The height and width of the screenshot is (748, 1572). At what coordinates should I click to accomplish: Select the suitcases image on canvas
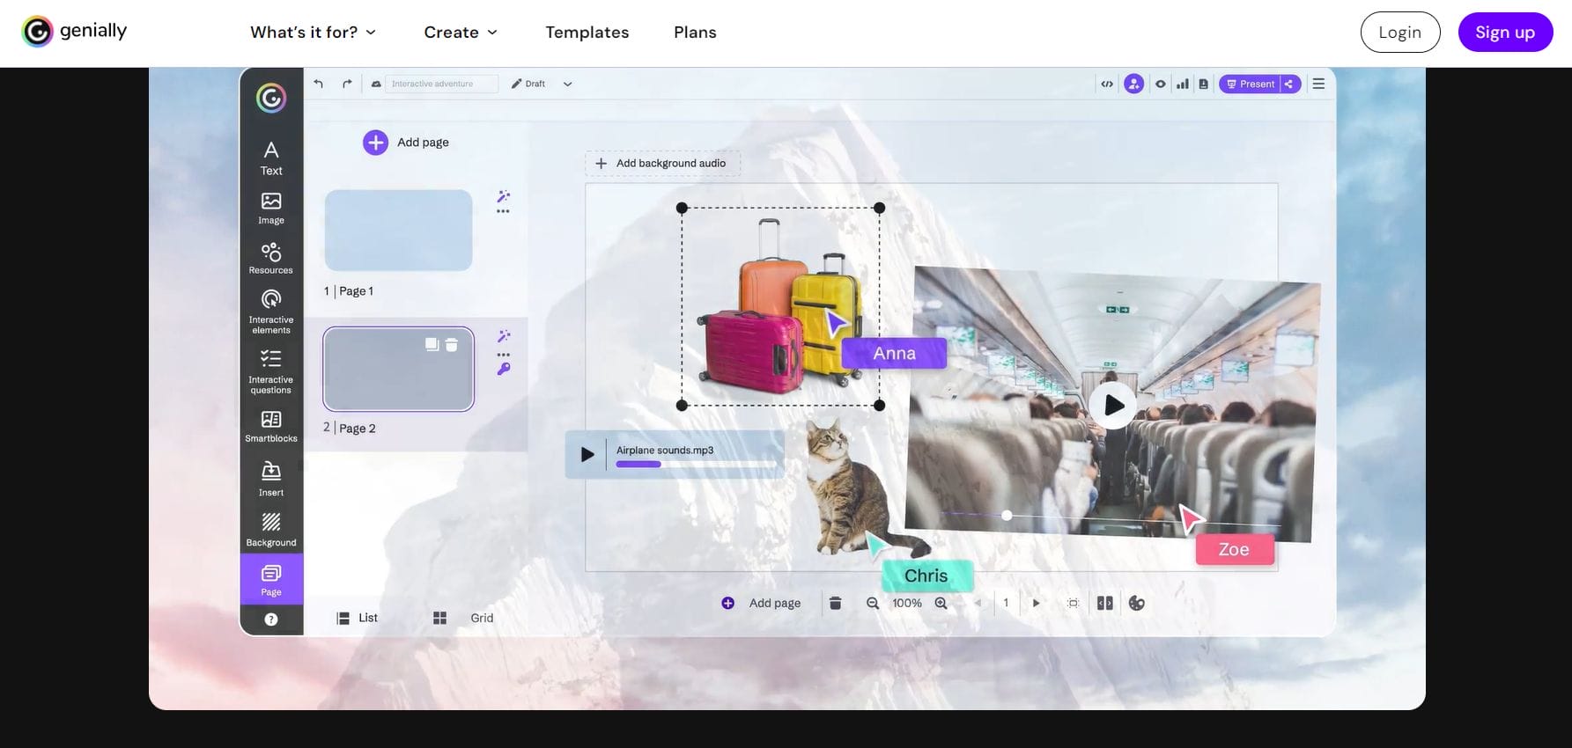780,306
